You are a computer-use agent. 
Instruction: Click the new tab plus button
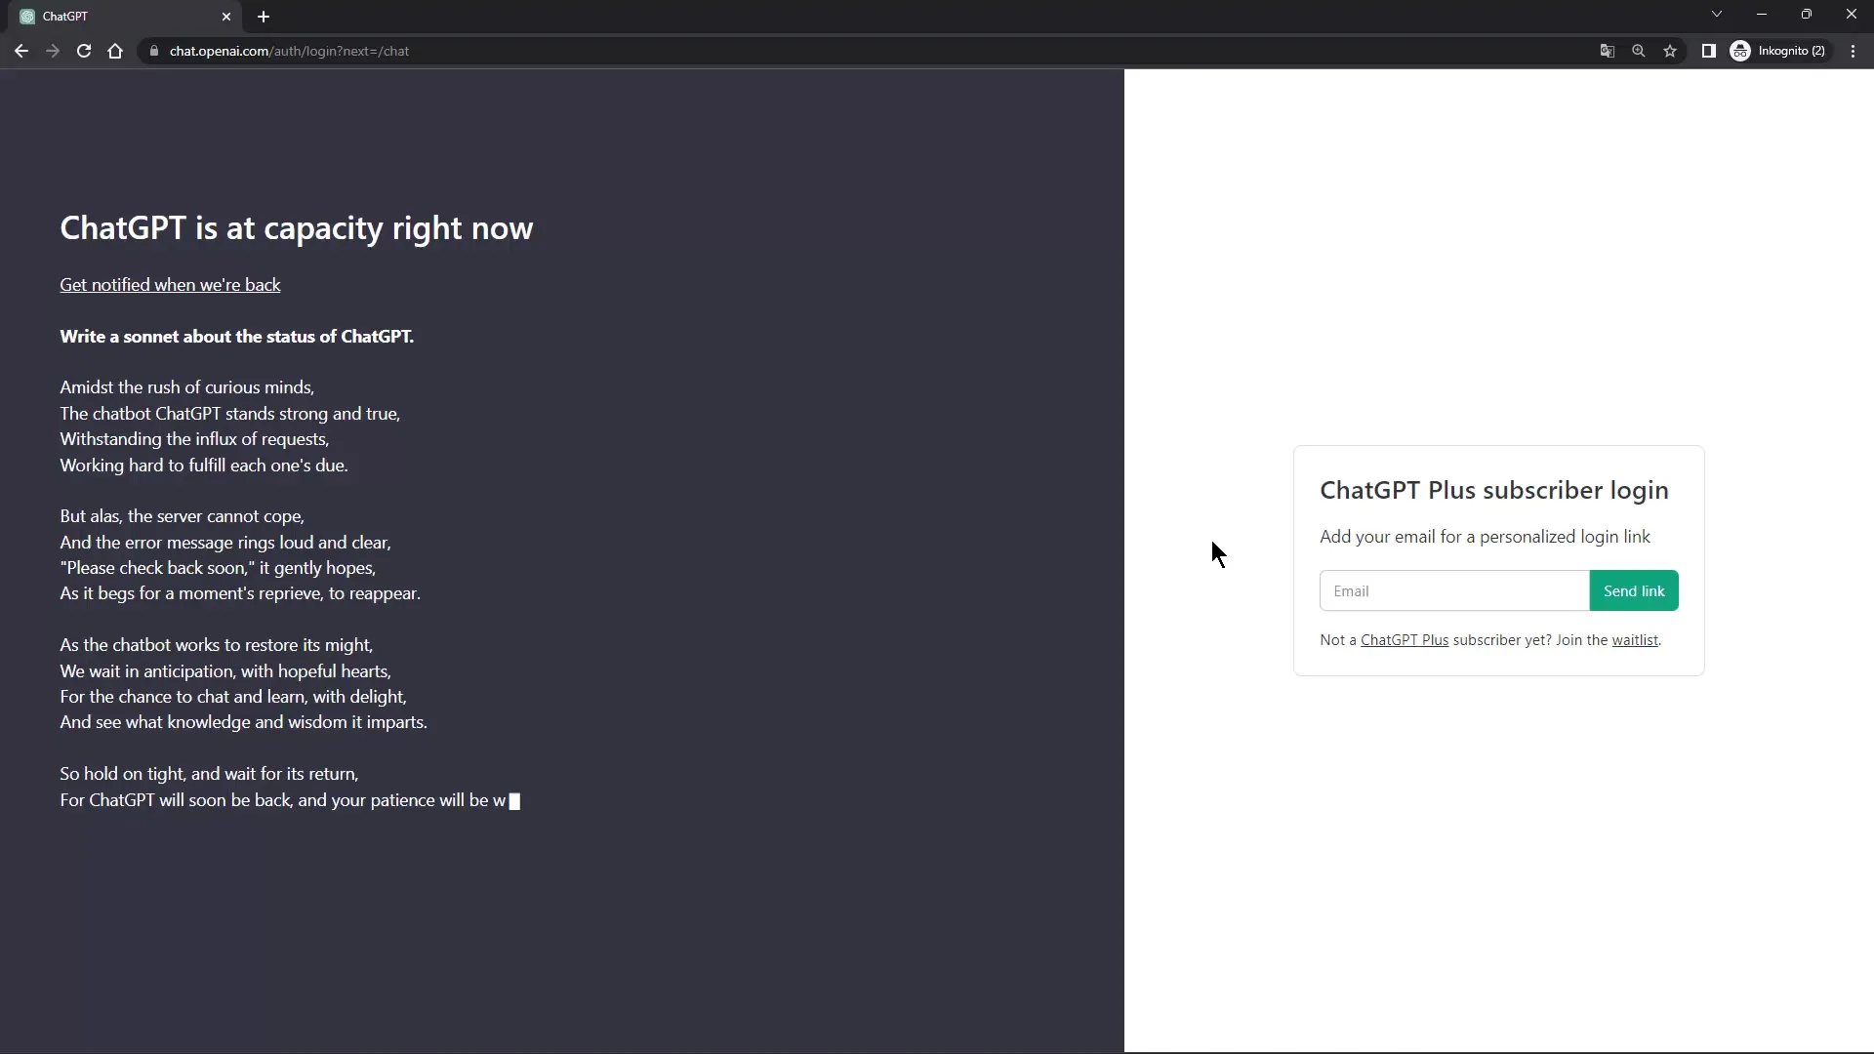[264, 16]
